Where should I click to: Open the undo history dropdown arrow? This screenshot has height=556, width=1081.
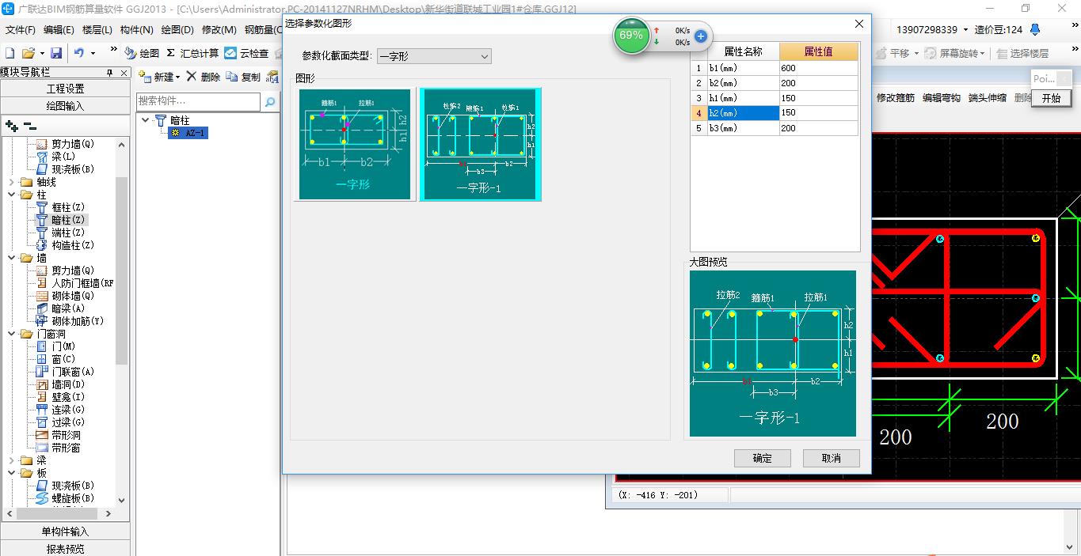pos(93,53)
